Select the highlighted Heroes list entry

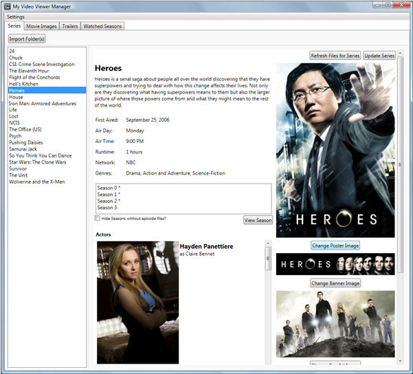point(47,90)
